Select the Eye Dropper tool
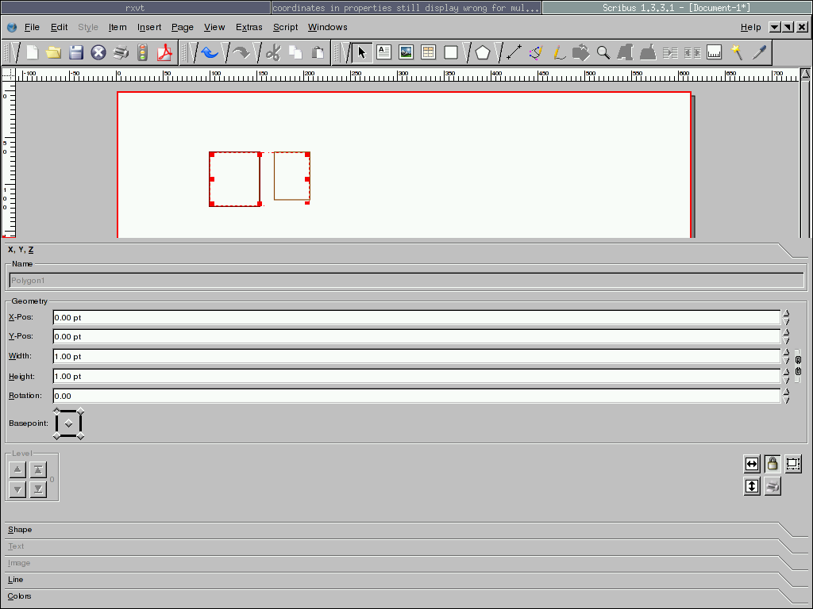Viewport: 813px width, 609px height. (760, 53)
